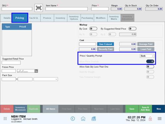The height and width of the screenshot is (124, 165).
Task: Open the Modifiers tab
Action: 101,18
